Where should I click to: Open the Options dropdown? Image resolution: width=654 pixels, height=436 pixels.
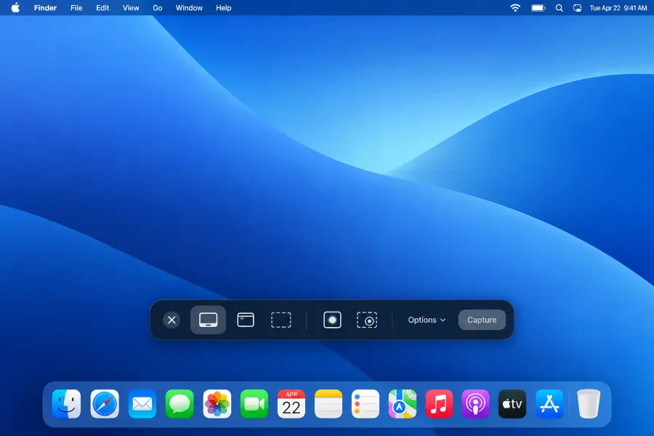click(x=427, y=320)
